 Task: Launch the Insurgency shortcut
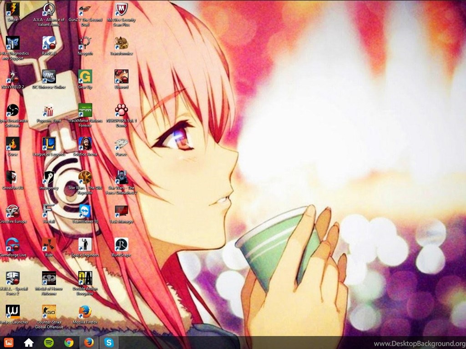pos(49,177)
